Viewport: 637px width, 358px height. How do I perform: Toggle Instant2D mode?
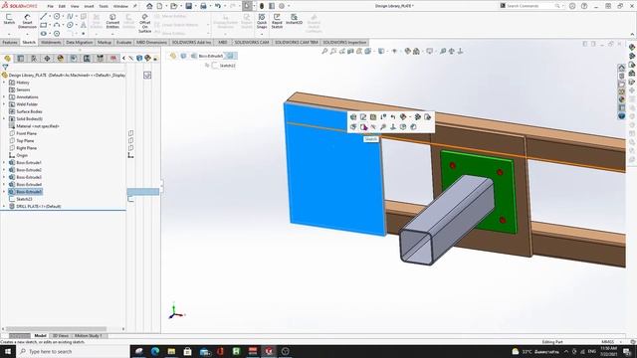pos(295,19)
